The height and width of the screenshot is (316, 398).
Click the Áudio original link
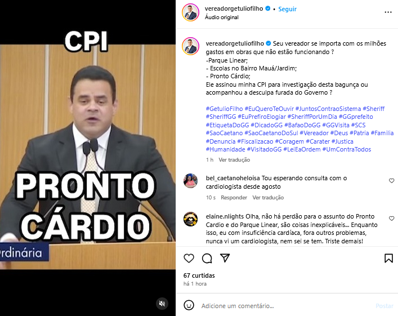pos(222,17)
